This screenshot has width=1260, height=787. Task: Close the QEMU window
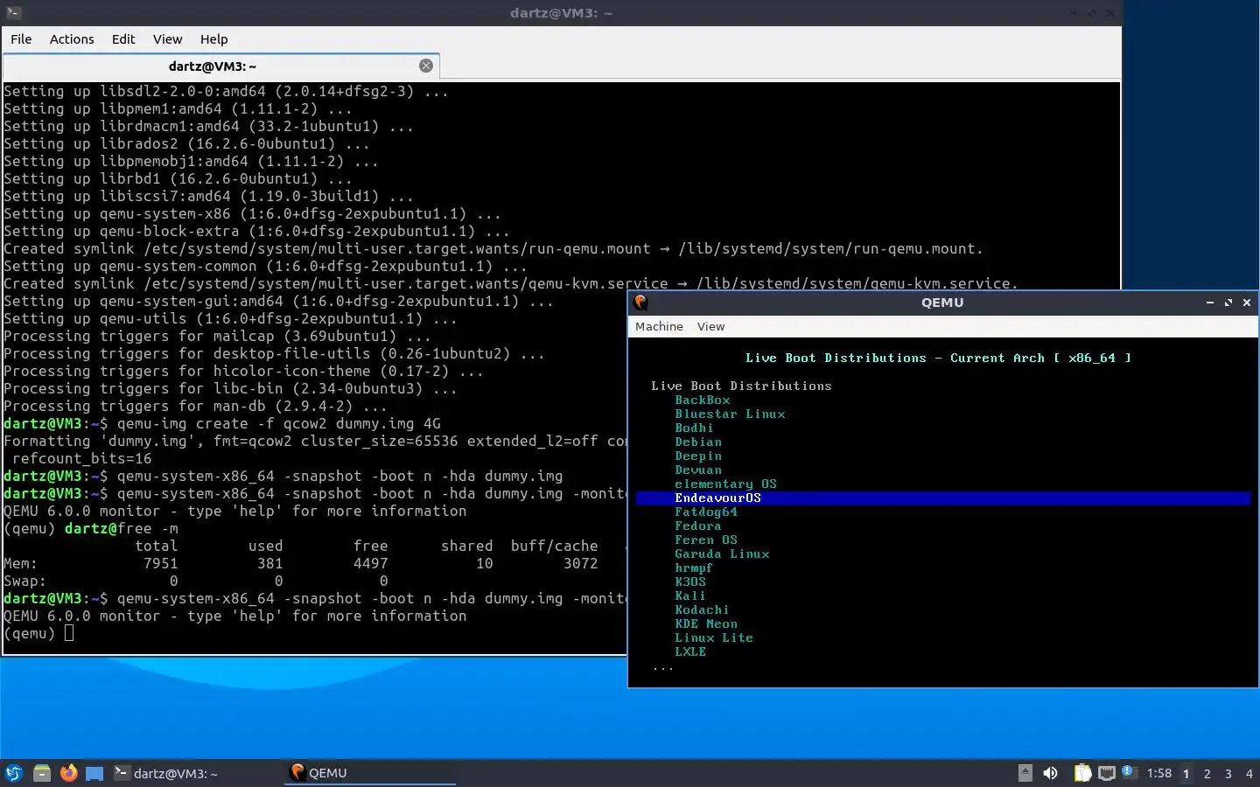[1247, 303]
